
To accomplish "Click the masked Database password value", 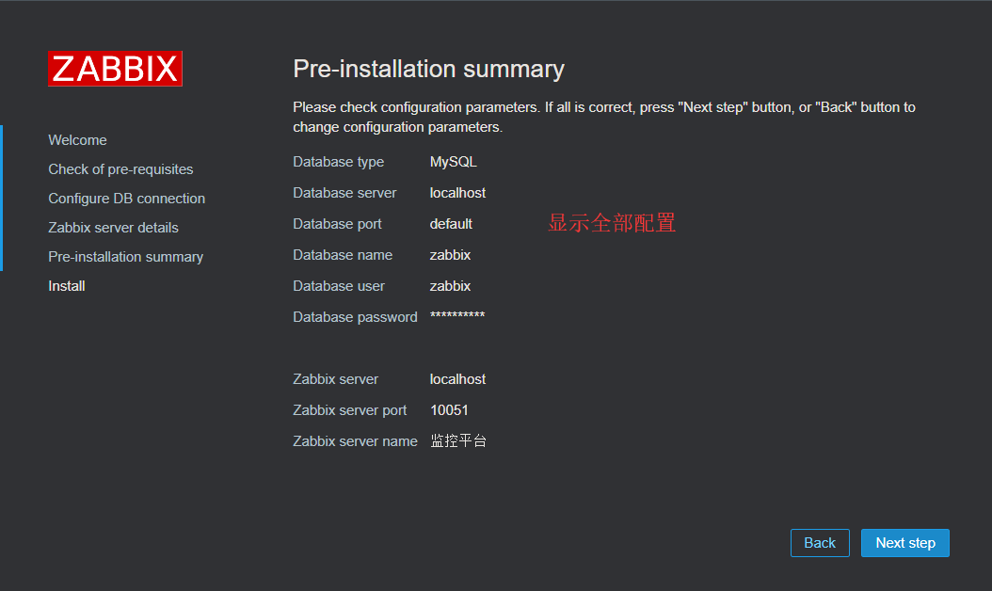I will click(457, 316).
